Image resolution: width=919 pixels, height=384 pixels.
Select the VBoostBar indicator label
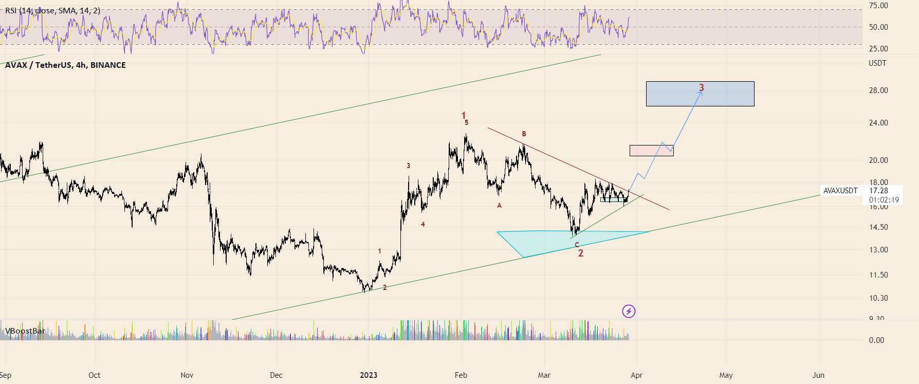(x=25, y=332)
